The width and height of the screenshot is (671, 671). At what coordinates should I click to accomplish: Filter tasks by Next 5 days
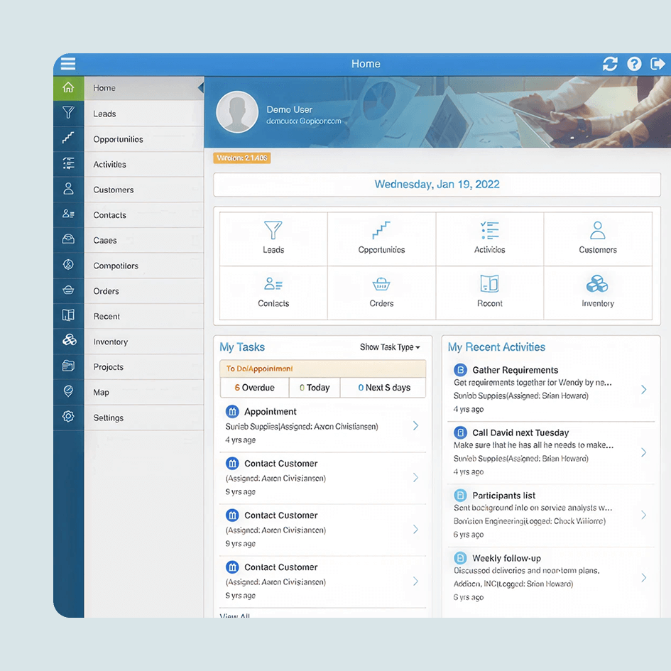tap(383, 388)
